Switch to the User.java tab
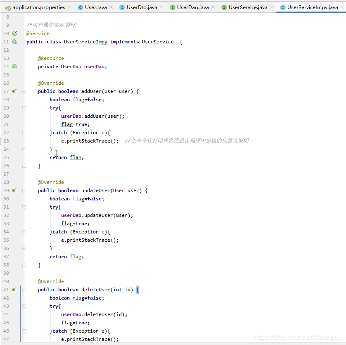 tap(95, 7)
